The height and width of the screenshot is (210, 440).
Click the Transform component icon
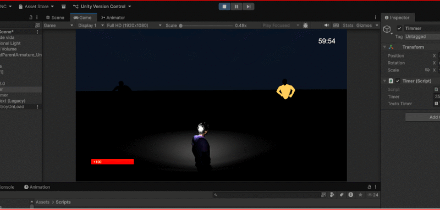391,47
